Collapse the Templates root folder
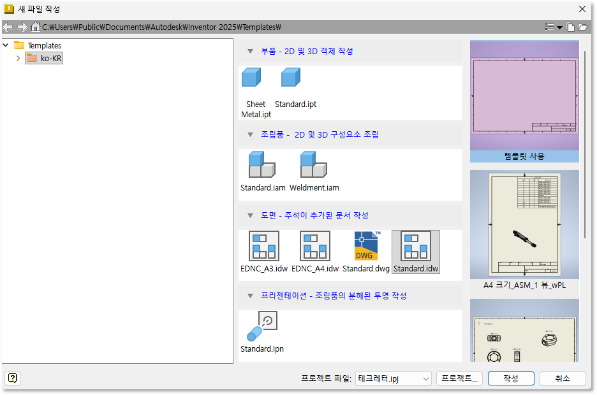 point(6,45)
